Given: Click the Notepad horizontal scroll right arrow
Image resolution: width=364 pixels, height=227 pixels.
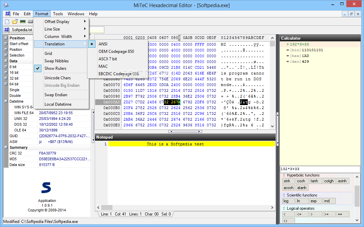Looking at the screenshot, I should pyautogui.click(x=272, y=208).
